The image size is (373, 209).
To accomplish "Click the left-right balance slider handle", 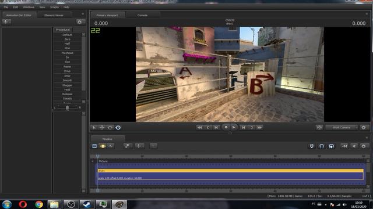I will click(68, 108).
